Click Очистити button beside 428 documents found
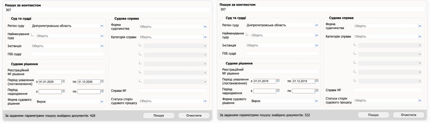Image resolution: width=430 pixels, height=123 pixels. tap(194, 116)
